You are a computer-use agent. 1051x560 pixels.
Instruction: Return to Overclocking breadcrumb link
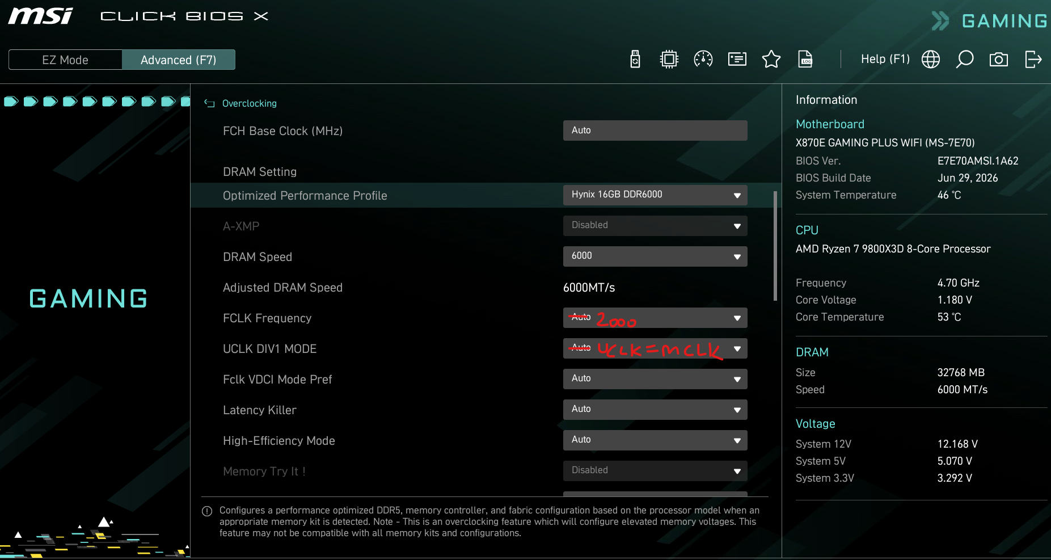[x=250, y=103]
